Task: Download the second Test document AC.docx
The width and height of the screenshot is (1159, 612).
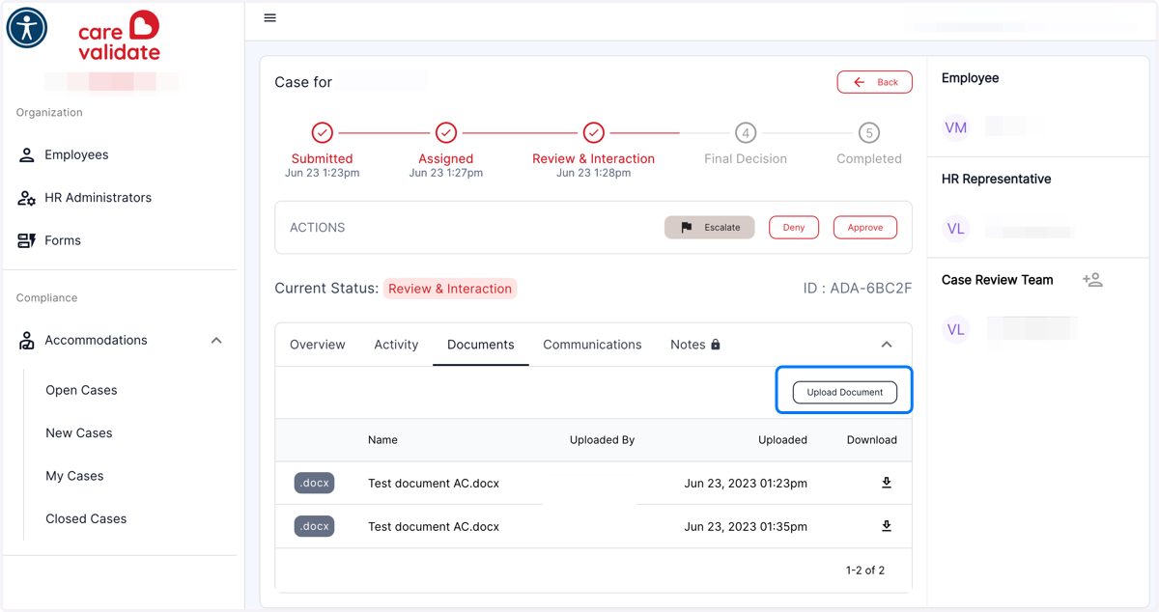Action: pyautogui.click(x=886, y=526)
